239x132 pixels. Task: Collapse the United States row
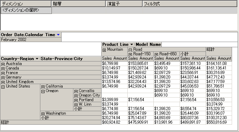click(3, 87)
